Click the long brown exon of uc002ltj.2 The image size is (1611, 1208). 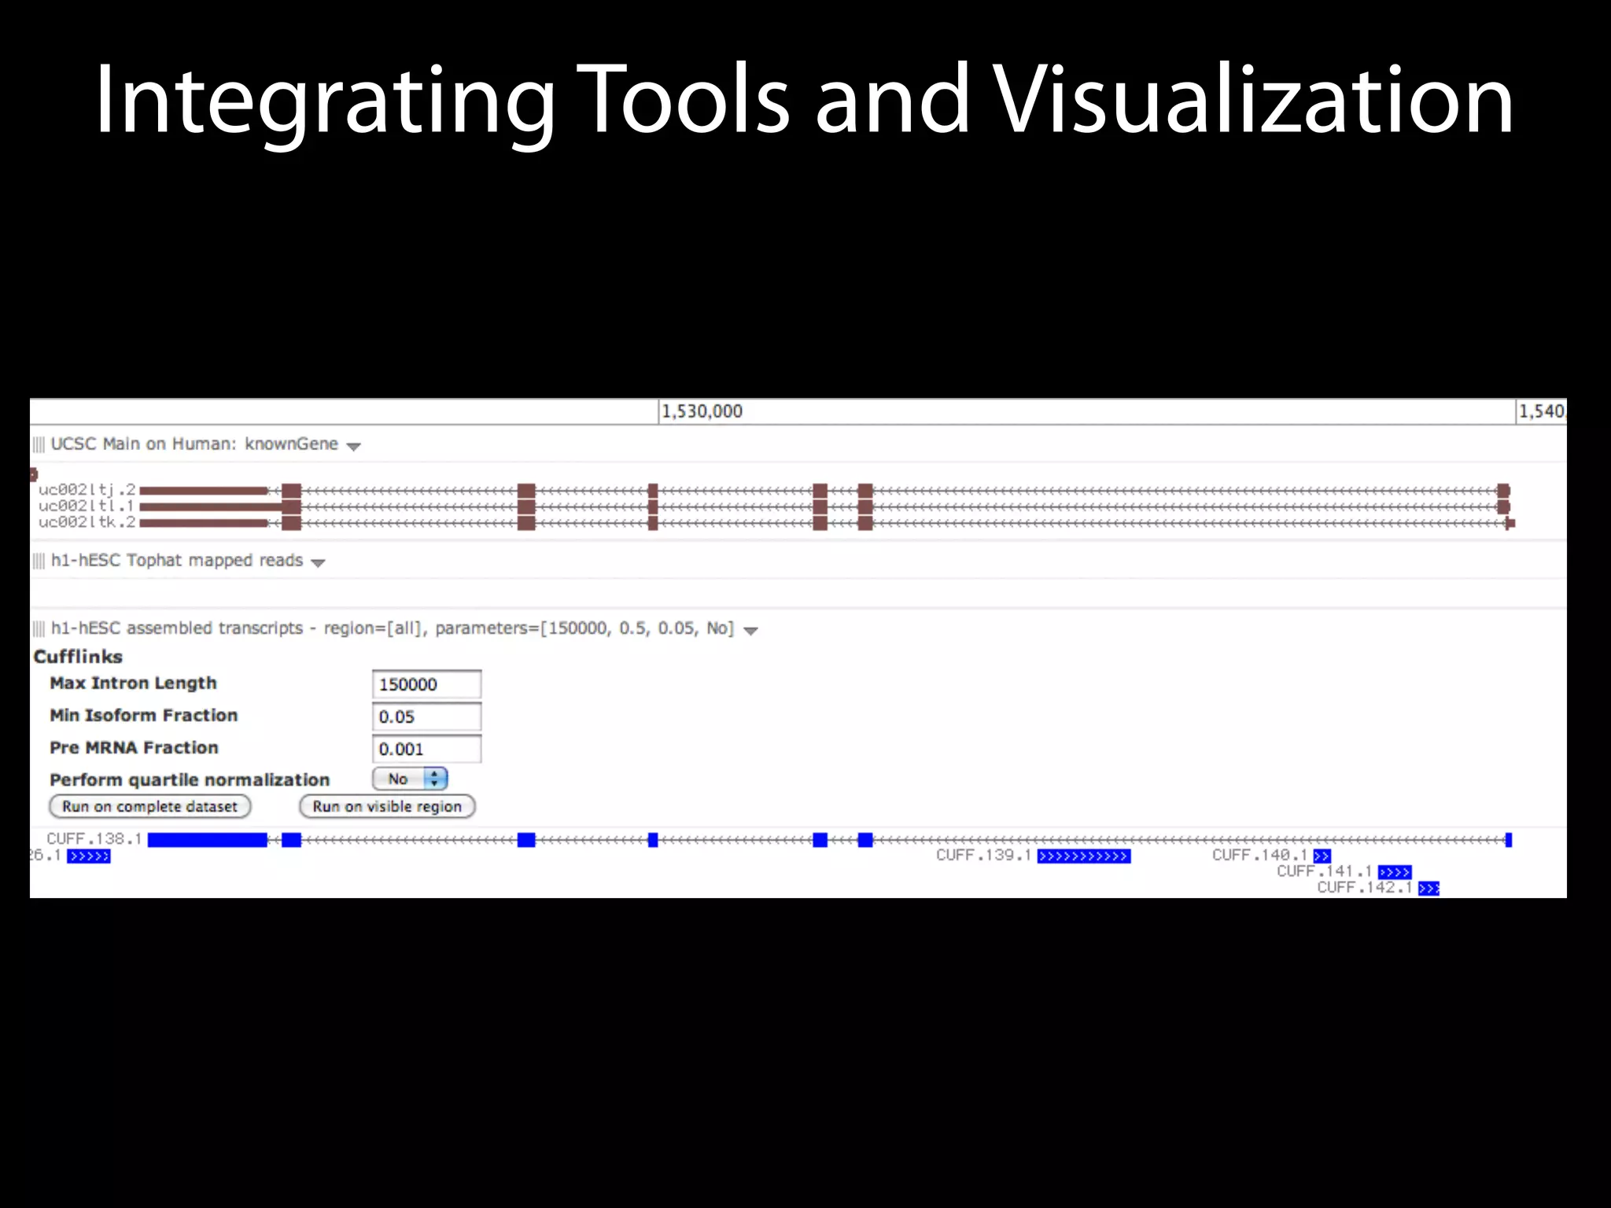click(205, 491)
